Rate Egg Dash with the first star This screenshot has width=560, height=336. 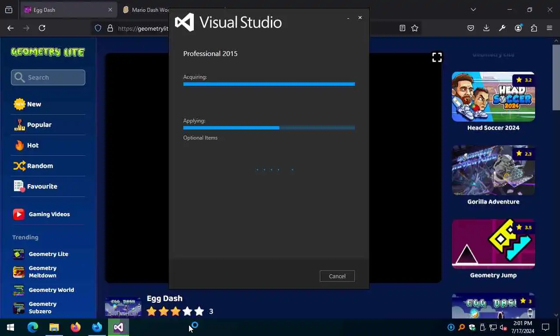click(x=151, y=311)
